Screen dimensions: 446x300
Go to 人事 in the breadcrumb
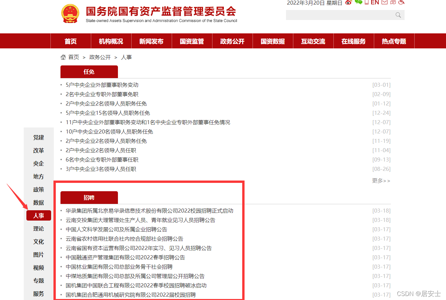(126, 57)
